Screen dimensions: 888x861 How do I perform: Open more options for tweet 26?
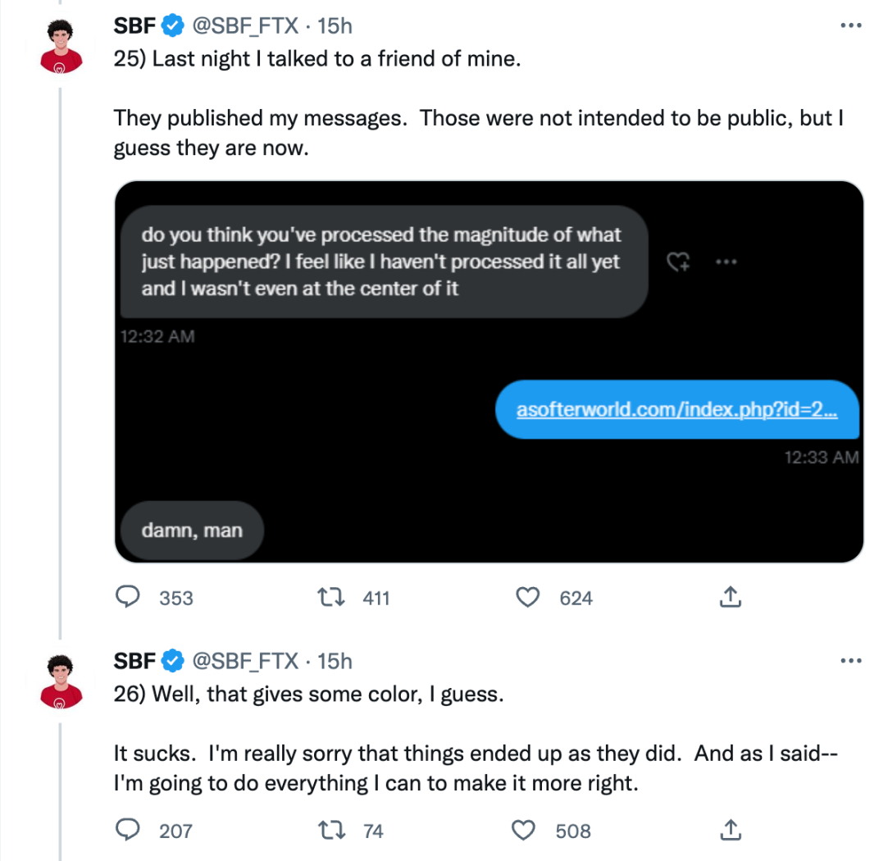click(852, 660)
